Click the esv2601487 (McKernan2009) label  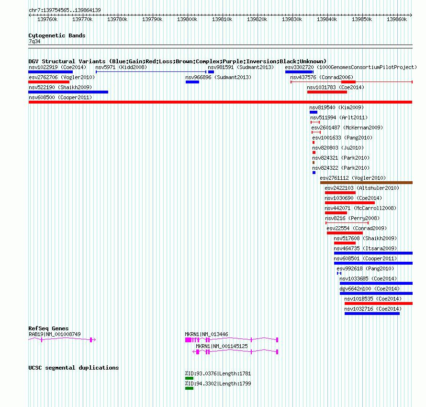347,128
